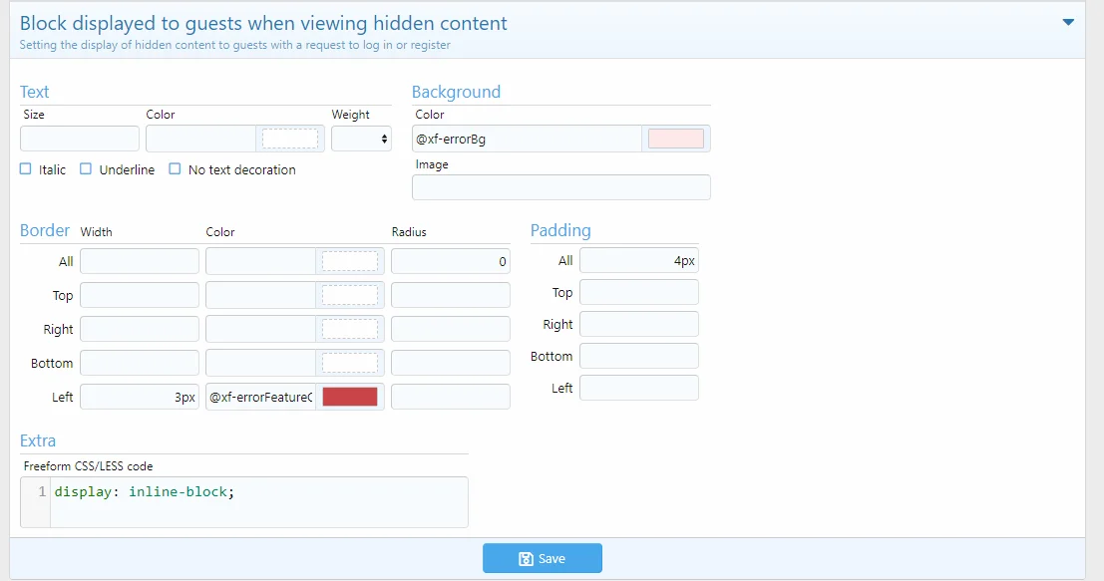Open the Background color picker showing pink swatch

tap(676, 138)
